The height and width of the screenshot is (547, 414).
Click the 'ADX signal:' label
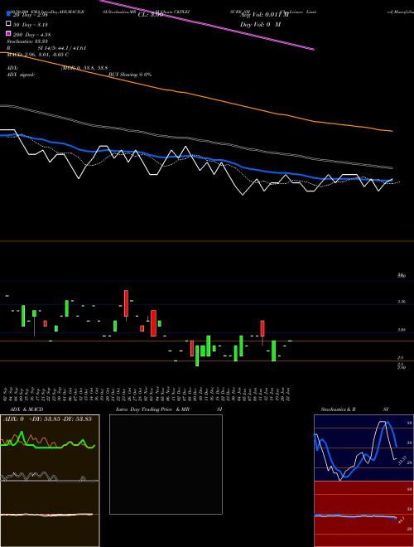click(21, 75)
